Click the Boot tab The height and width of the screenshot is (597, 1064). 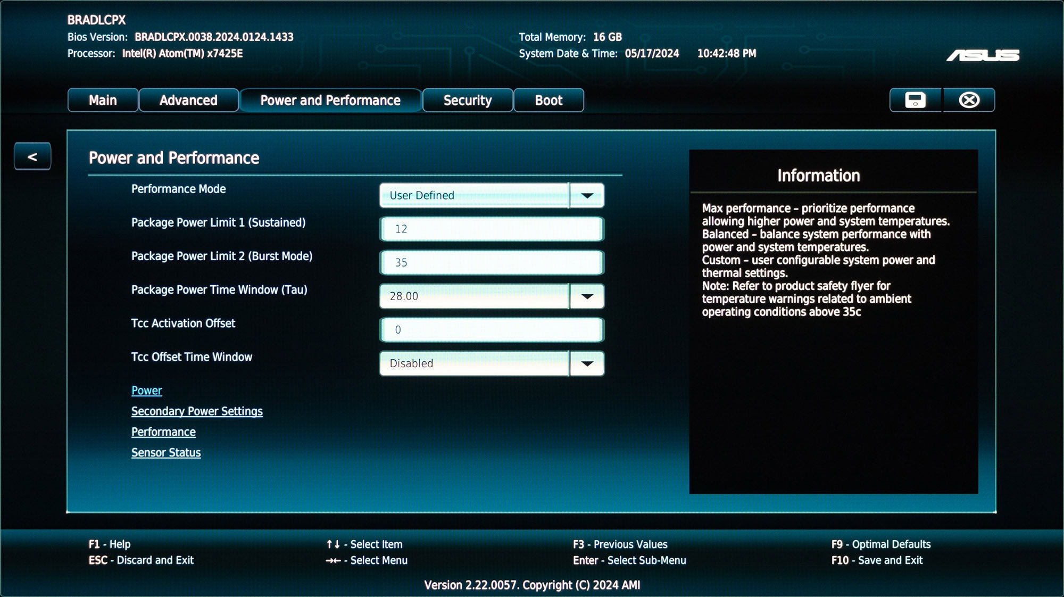tap(548, 99)
